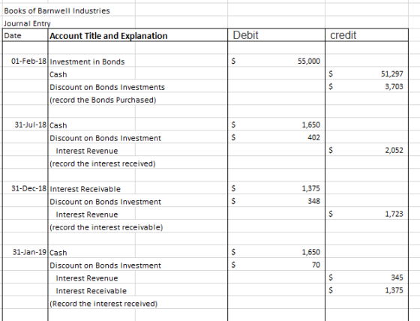Screen dimensions: 420x321
Task: Click the 'Debit' column header
Action: click(x=246, y=35)
